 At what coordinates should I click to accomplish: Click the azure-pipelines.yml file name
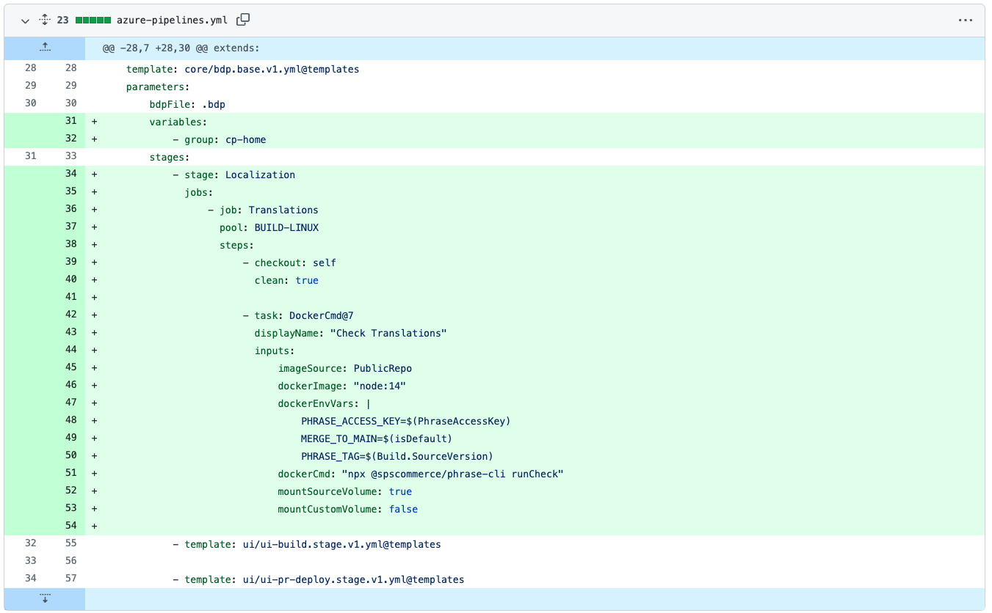173,21
